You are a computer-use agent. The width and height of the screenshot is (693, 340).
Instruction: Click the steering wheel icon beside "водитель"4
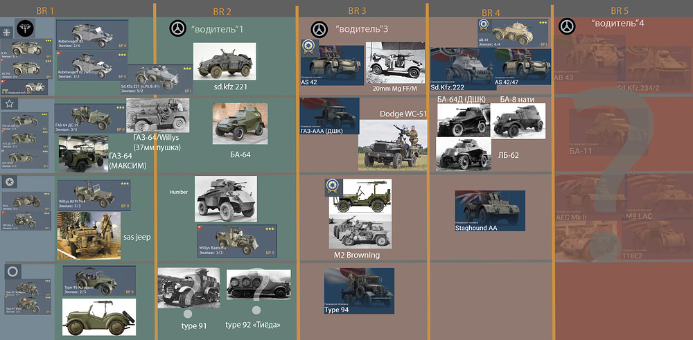567,26
